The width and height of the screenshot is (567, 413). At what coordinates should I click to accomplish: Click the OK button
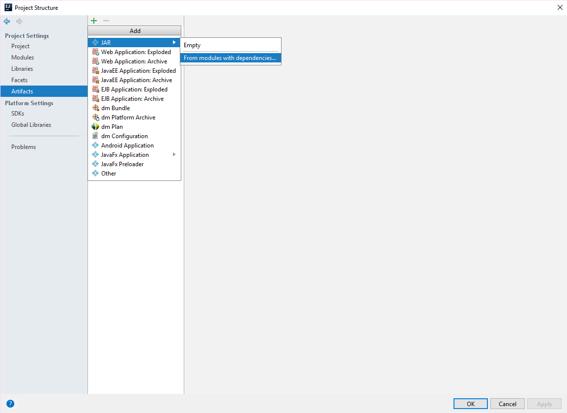pos(470,404)
